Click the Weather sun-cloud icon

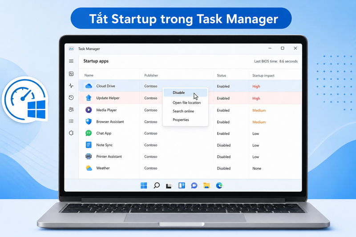click(89, 168)
